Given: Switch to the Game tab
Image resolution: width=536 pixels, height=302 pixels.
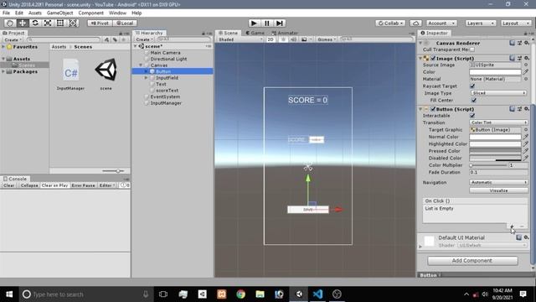Looking at the screenshot, I should pyautogui.click(x=255, y=33).
